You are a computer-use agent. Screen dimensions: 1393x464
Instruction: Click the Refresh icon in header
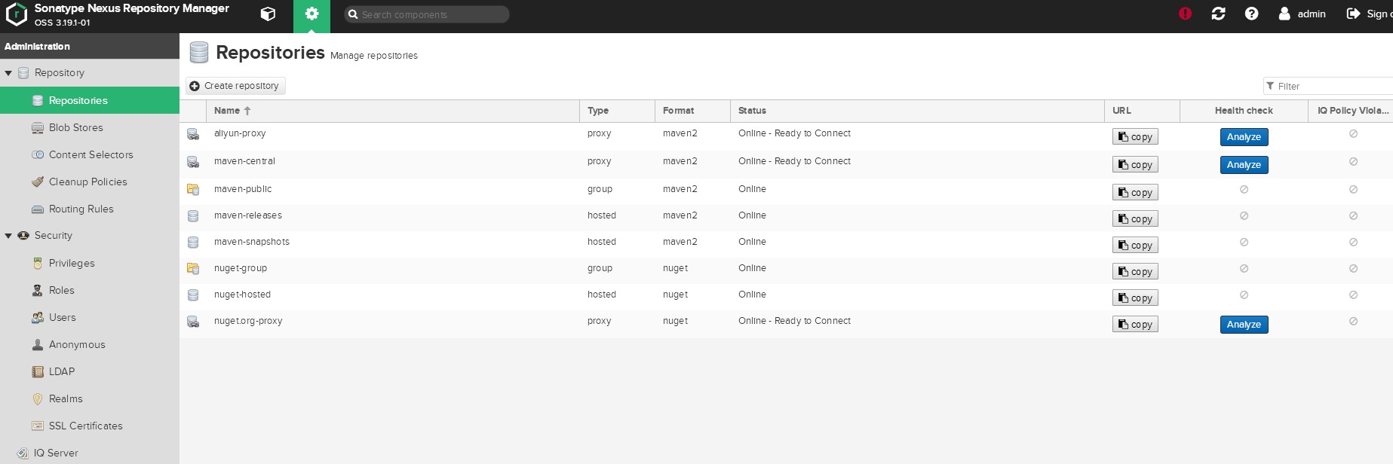pyautogui.click(x=1218, y=14)
